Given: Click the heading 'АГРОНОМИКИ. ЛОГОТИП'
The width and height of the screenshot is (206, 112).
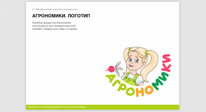Looking at the screenshot, I should coord(61,16).
